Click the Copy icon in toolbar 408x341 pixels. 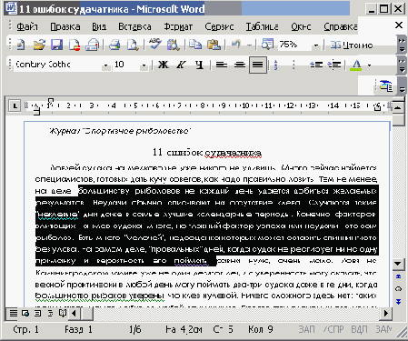click(x=195, y=45)
